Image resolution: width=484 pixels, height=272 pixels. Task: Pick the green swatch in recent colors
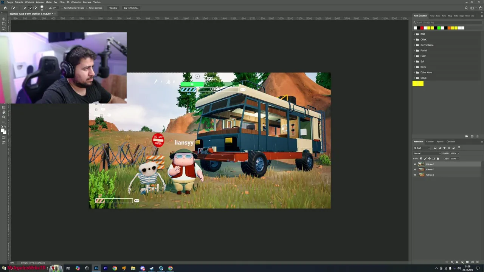click(x=439, y=28)
